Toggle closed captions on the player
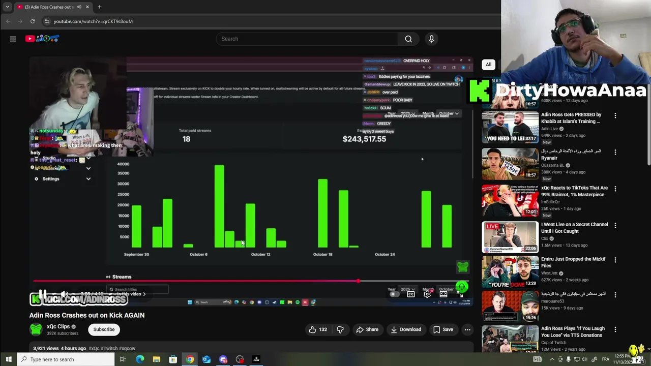Image resolution: width=651 pixels, height=366 pixels. click(x=411, y=294)
